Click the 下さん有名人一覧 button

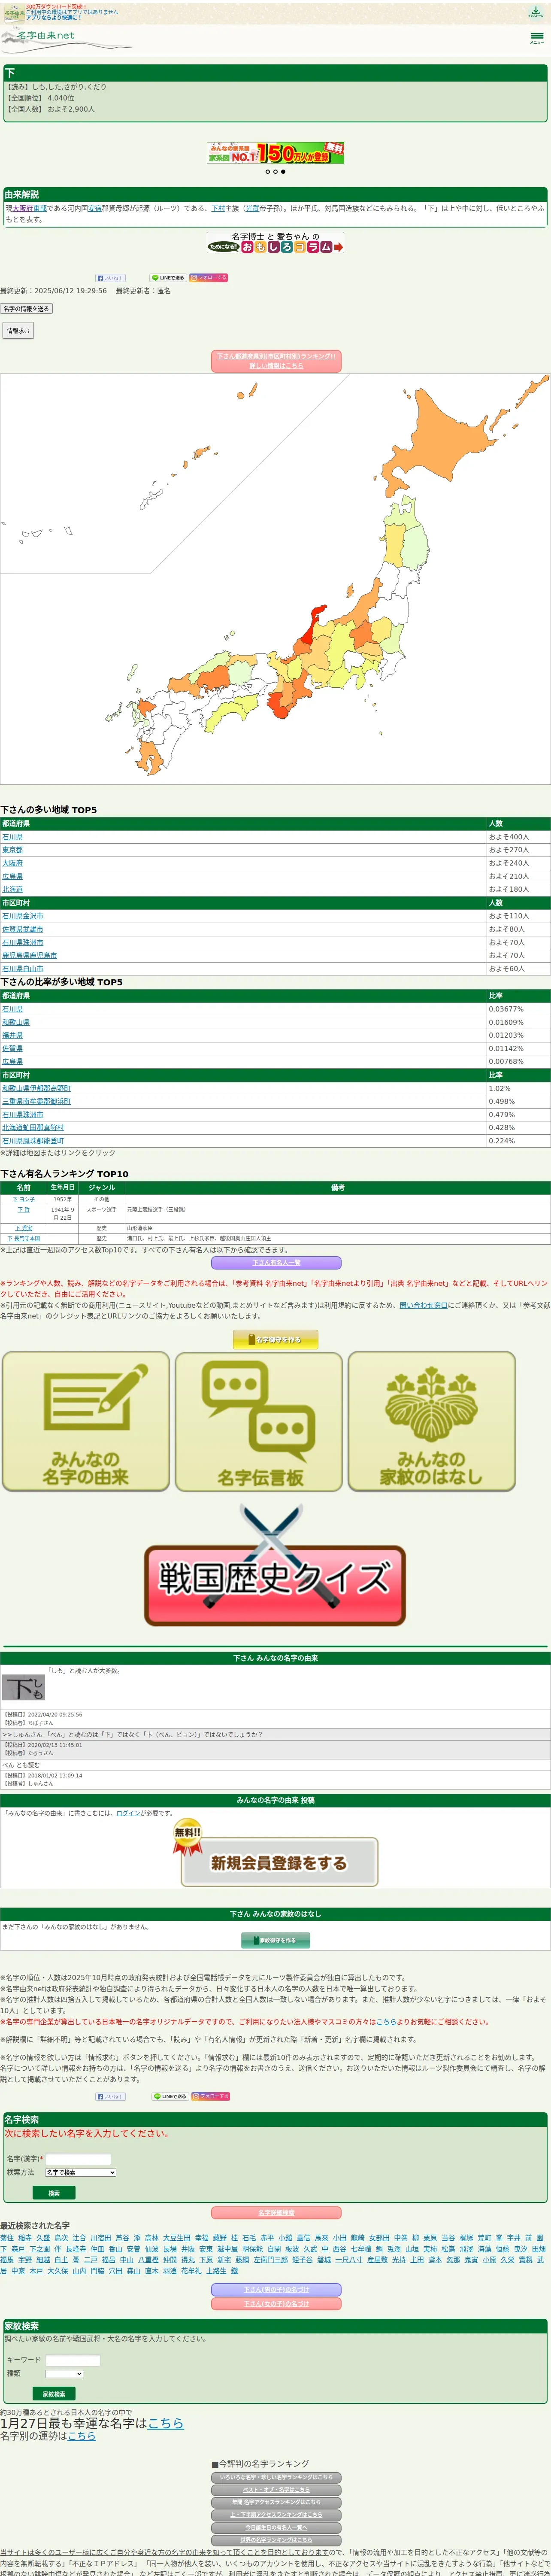click(276, 1263)
